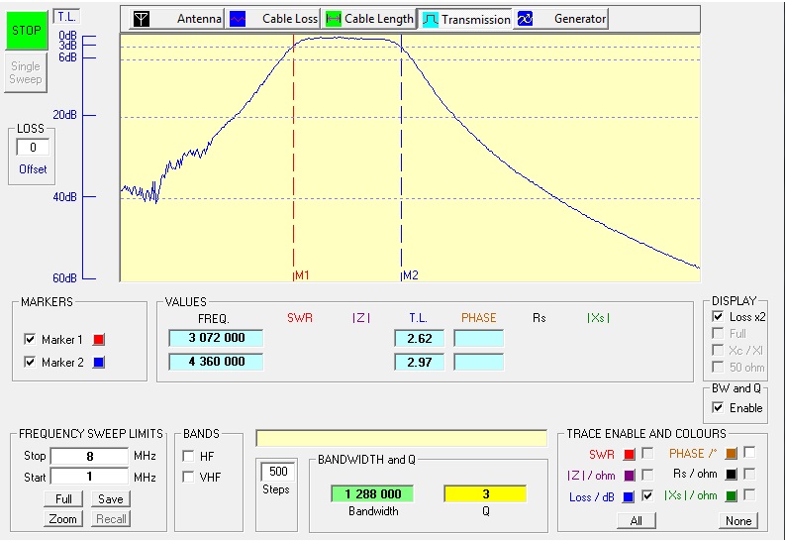Uncheck the Marker 1 checkbox

30,340
